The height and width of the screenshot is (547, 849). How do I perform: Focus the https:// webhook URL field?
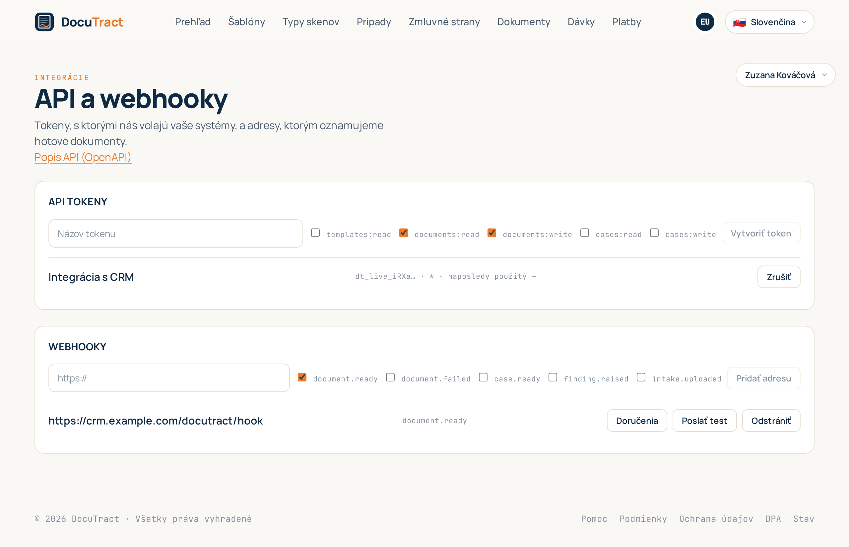point(169,378)
